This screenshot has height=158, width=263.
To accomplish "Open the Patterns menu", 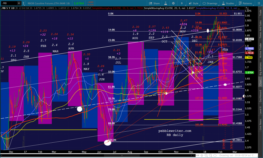I will (245, 3).
